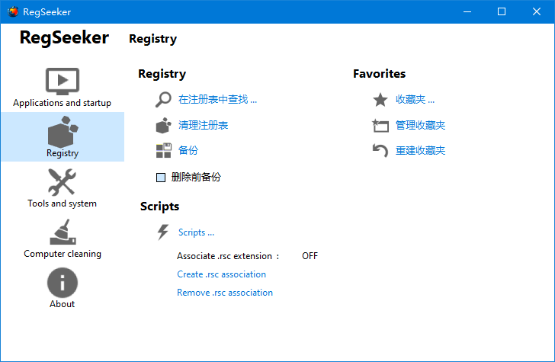This screenshot has width=555, height=362.
Task: Click the star icon beside 收藏夹
Action: [x=380, y=99]
